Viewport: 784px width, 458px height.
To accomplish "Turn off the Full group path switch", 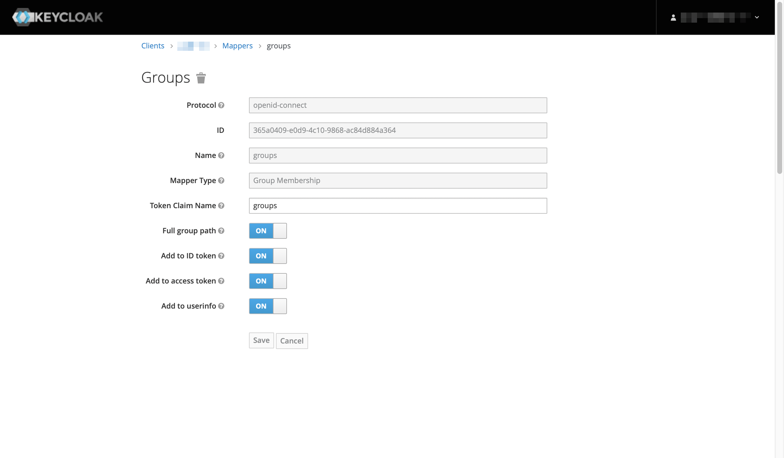I will coord(268,231).
